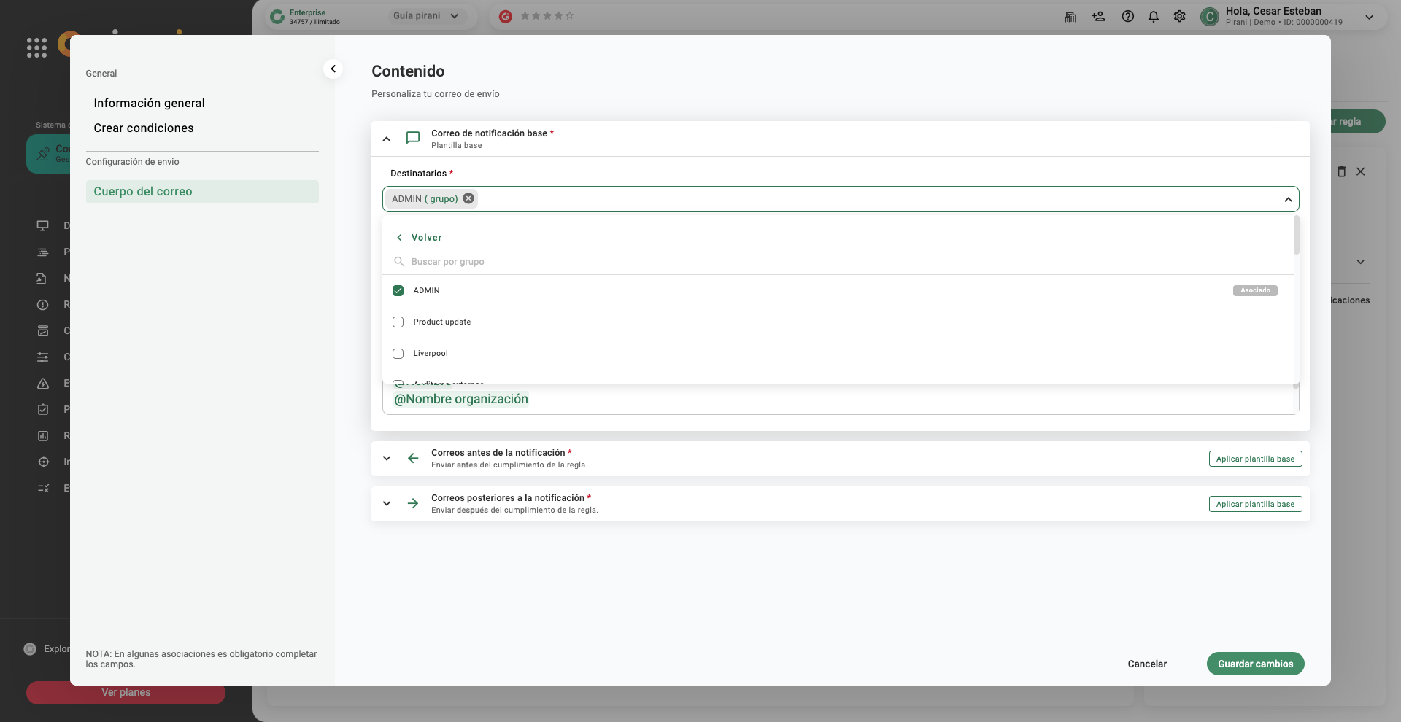Click the group list scrollbar
Viewport: 1401px width, 722px height.
click(x=1296, y=235)
